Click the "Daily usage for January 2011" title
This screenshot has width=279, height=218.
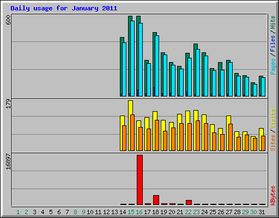click(x=64, y=9)
